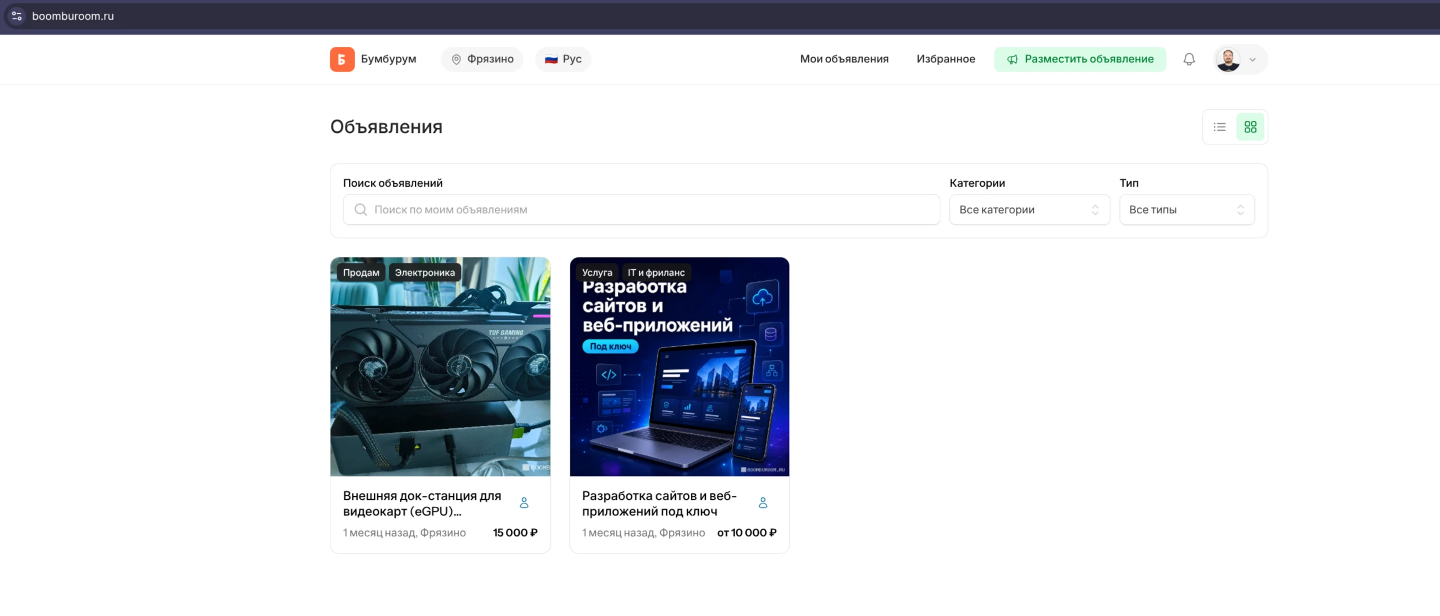
Task: Click the Продам tag on eGPU listing
Action: (x=361, y=272)
